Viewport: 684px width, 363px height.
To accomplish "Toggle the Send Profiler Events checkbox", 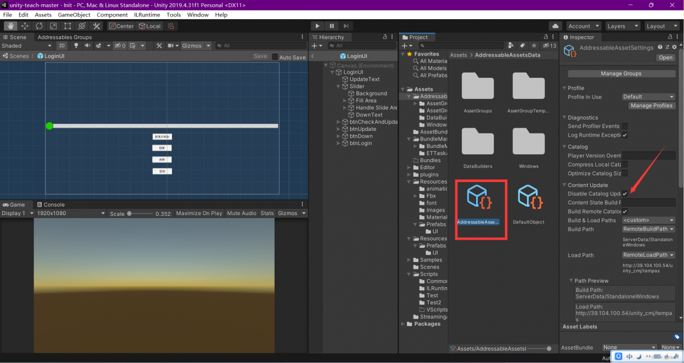I will 625,127.
